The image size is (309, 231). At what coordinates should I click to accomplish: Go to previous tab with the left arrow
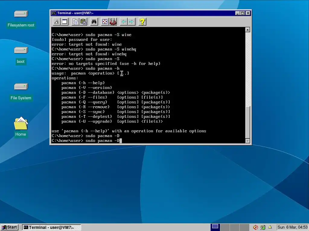click(x=124, y=22)
